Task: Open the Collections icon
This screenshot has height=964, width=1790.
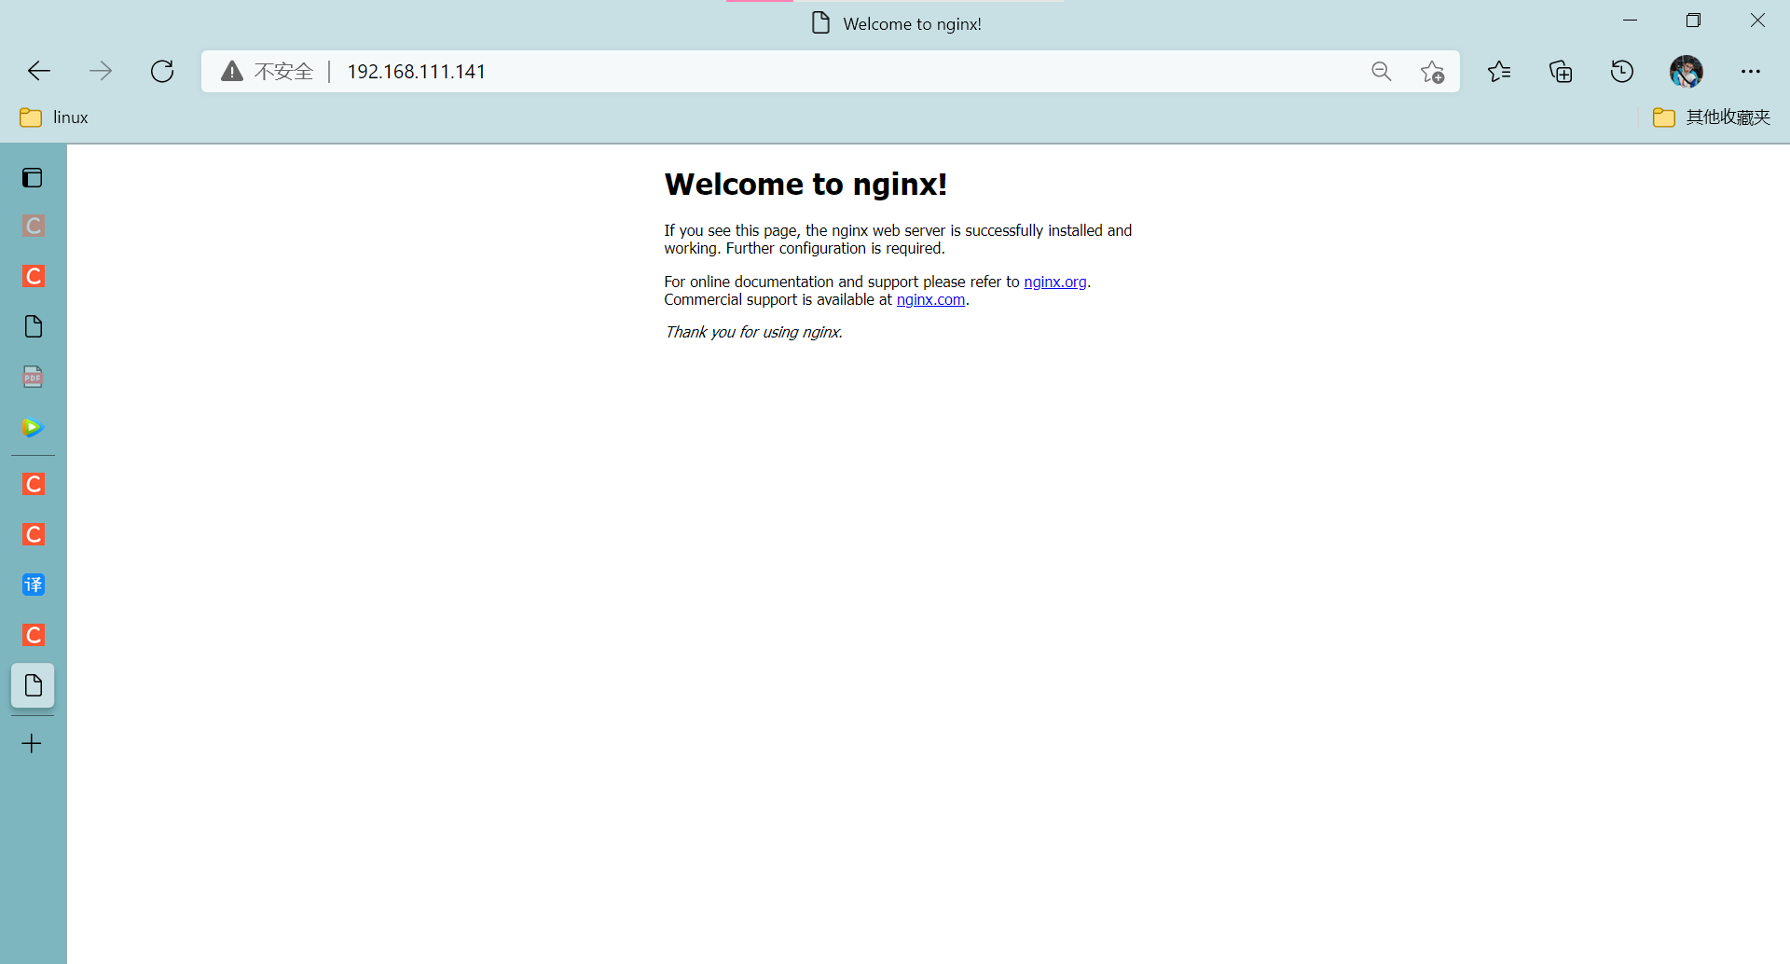Action: [1561, 71]
